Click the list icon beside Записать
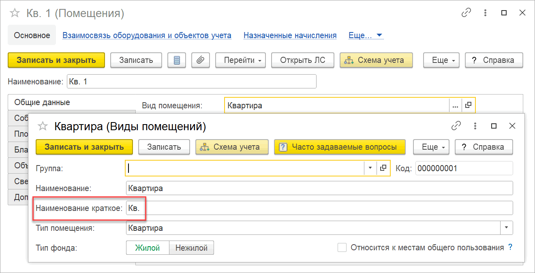535x273 pixels. (177, 60)
